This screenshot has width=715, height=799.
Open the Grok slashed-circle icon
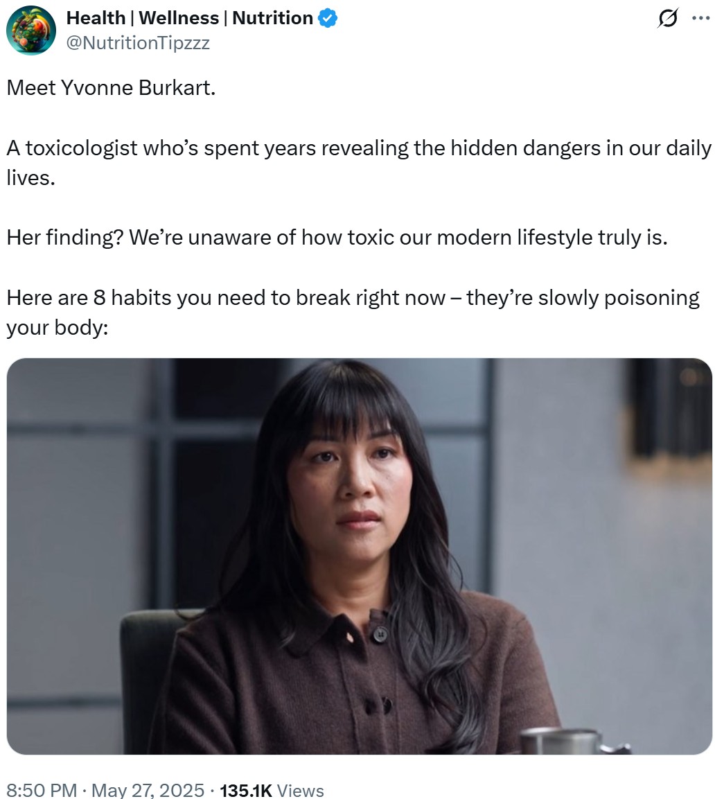click(x=668, y=18)
